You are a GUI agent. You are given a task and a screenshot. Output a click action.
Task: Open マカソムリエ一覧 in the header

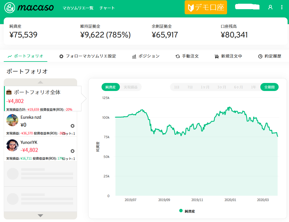[78, 8]
